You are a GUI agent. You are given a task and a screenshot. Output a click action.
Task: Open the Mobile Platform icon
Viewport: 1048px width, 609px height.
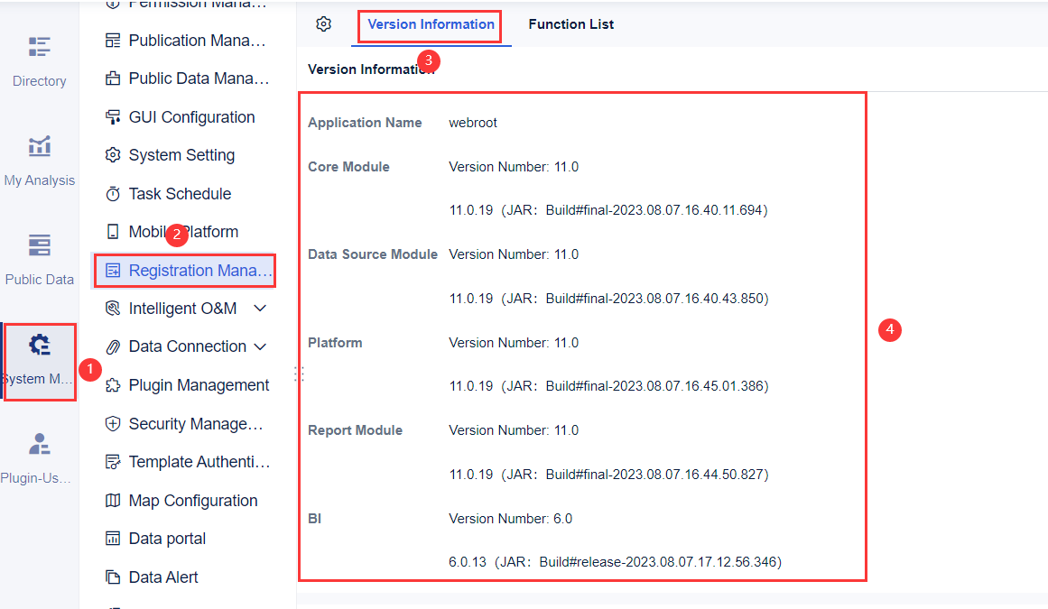[x=113, y=231]
